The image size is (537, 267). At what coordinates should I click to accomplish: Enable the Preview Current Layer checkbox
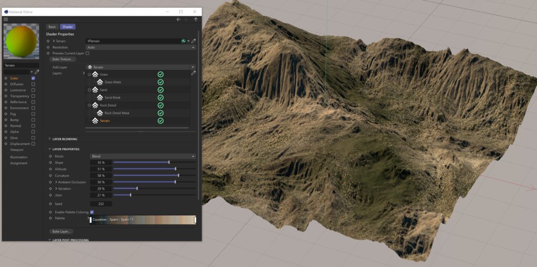(x=88, y=53)
